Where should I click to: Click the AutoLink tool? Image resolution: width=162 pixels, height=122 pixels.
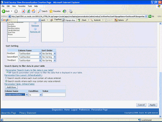point(96,20)
